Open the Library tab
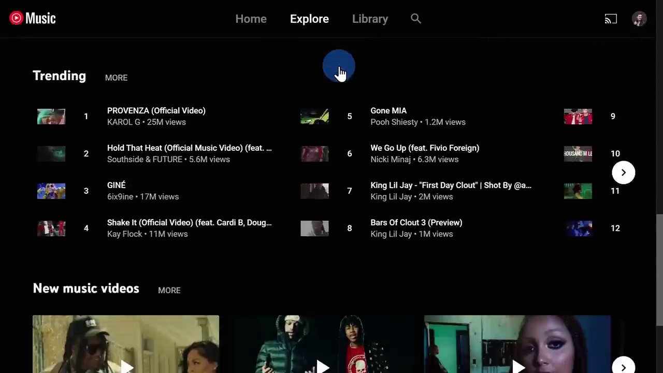This screenshot has width=663, height=373. [370, 19]
